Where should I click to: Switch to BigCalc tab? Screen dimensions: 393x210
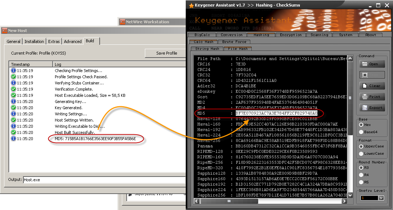tap(202, 35)
